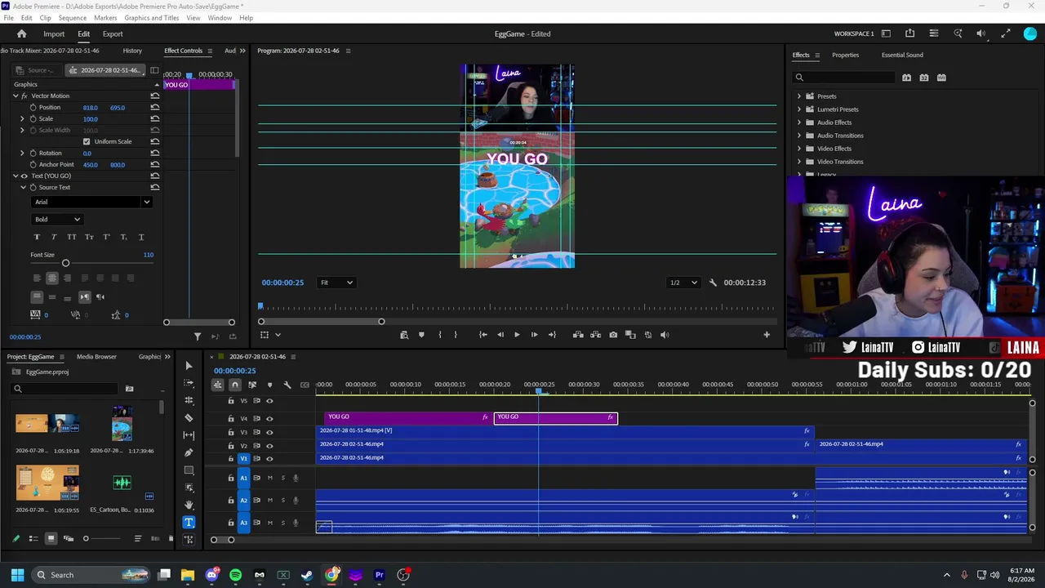Select the Hand tool
This screenshot has height=588, width=1045.
coord(189,505)
